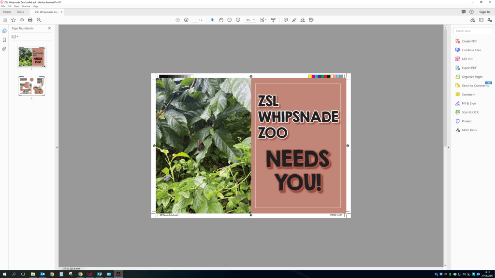The width and height of the screenshot is (495, 278).
Task: Add a sticky note comment
Action: click(285, 20)
